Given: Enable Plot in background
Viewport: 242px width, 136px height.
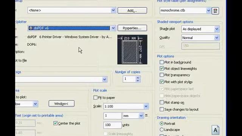Looking at the screenshot, I should [x=161, y=62].
